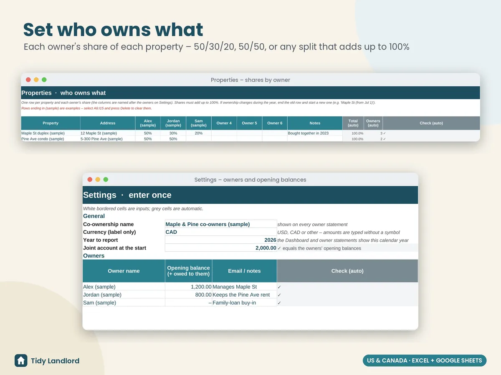Click the Maple St duplex (sample) cell
The width and height of the screenshot is (501, 375).
click(x=51, y=133)
